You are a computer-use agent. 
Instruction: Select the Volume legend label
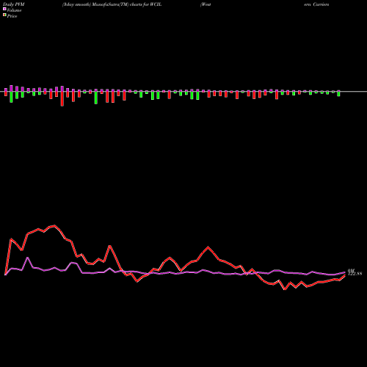point(14,10)
